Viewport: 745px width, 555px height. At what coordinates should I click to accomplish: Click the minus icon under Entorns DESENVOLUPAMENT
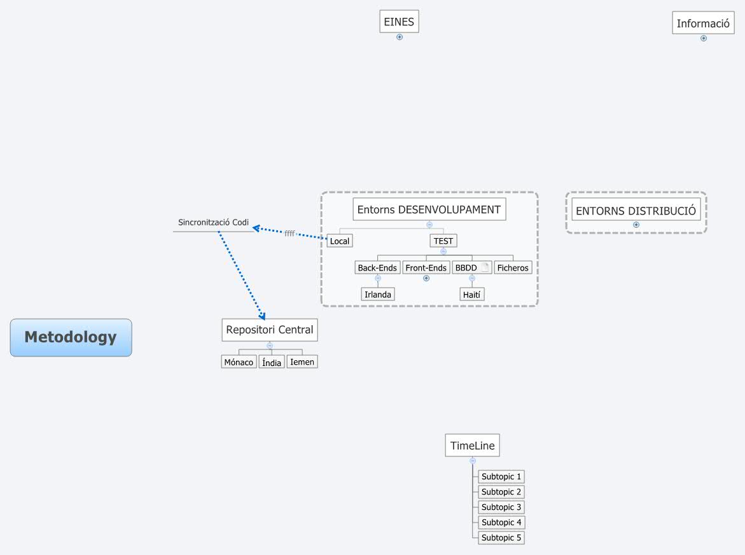(429, 224)
